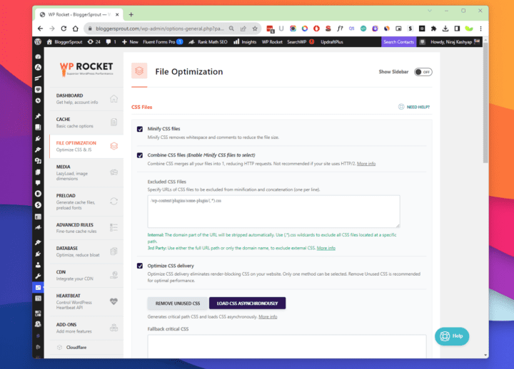Click the Cache document icon

pos(114,123)
